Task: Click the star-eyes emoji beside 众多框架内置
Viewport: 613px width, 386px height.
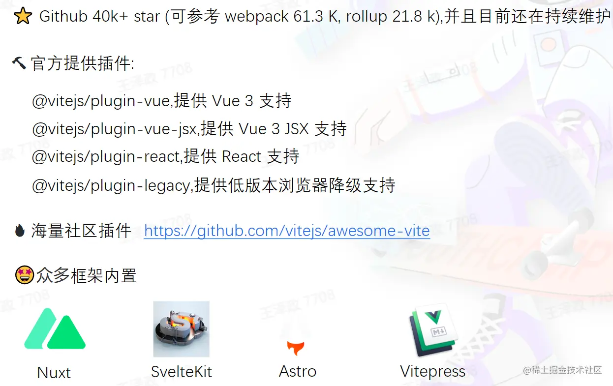Action: click(x=24, y=275)
